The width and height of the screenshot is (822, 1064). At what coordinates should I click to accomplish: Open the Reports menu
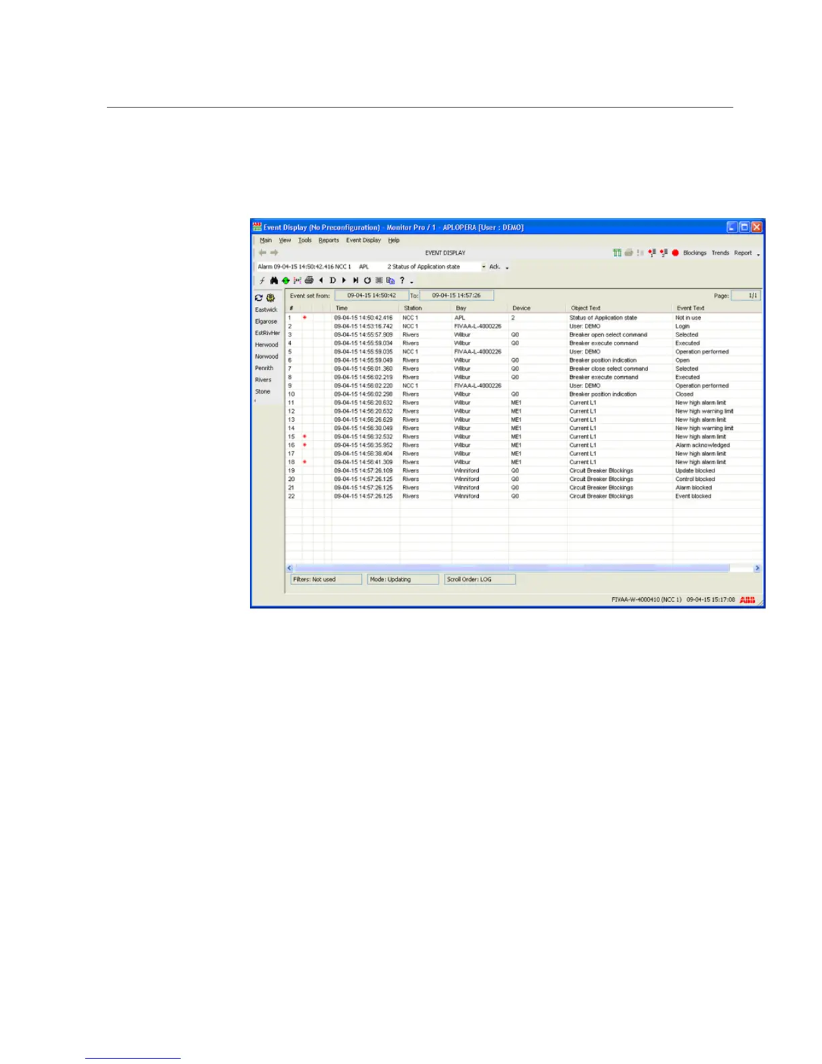[x=328, y=240]
